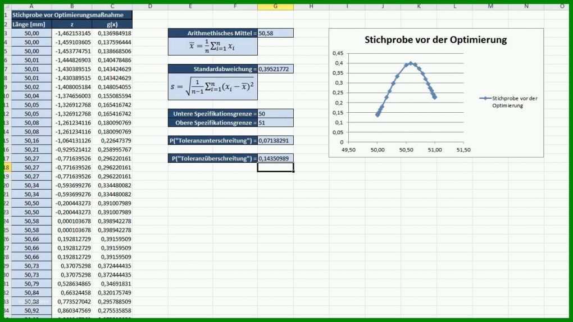Select the length cell 50,84
573x322 pixels.
[x=31, y=292]
